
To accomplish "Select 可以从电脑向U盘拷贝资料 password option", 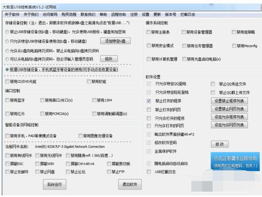I will pos(7,59).
